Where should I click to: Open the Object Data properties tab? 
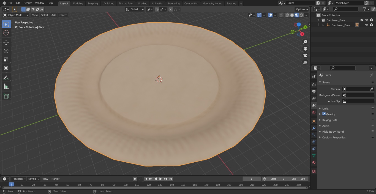tap(314, 155)
